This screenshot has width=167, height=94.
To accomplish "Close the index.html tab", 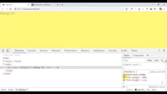I will click(x=28, y=5).
